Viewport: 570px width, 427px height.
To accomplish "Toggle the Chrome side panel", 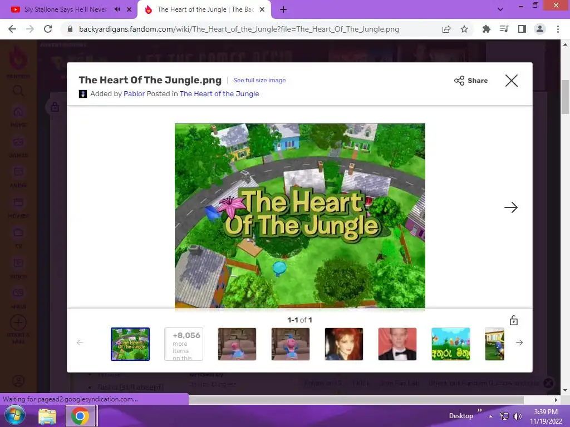I will tap(522, 29).
